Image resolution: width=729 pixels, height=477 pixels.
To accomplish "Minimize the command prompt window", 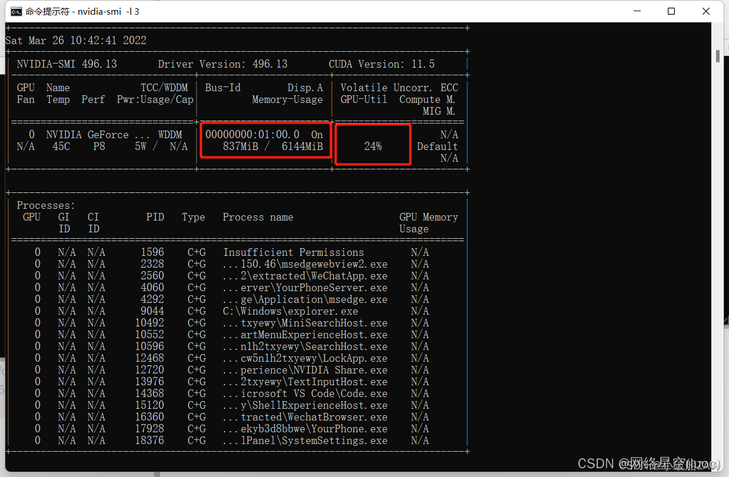I will click(x=637, y=11).
